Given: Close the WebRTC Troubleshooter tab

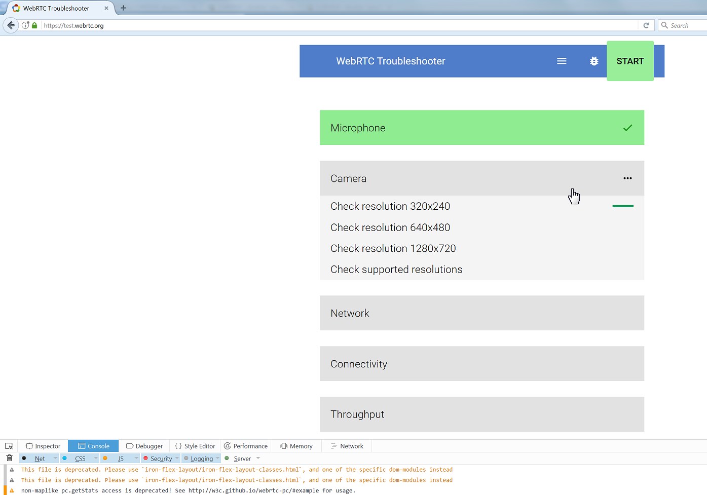Looking at the screenshot, I should click(x=106, y=8).
